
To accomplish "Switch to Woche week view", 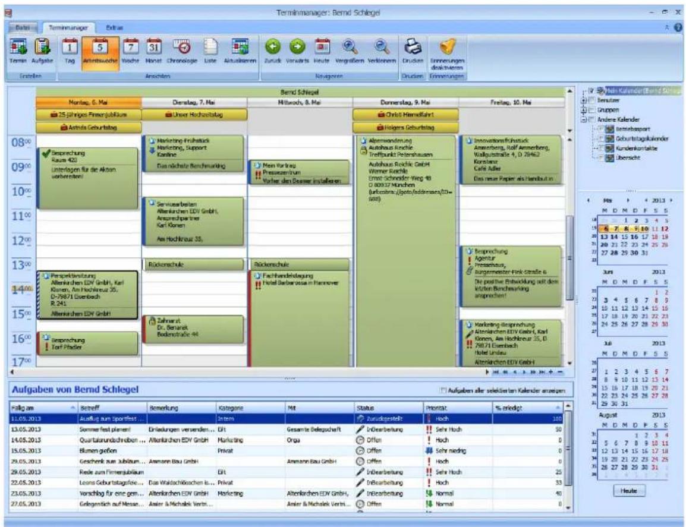I will click(130, 52).
